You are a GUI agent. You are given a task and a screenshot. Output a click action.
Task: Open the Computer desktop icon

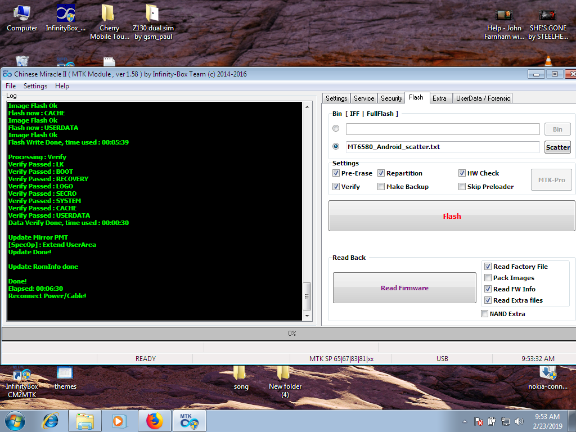(22, 19)
